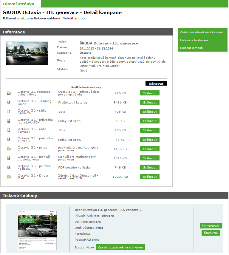Click PDF icon for Training Guide row
The width and height of the screenshot is (229, 255).
click(x=9, y=103)
